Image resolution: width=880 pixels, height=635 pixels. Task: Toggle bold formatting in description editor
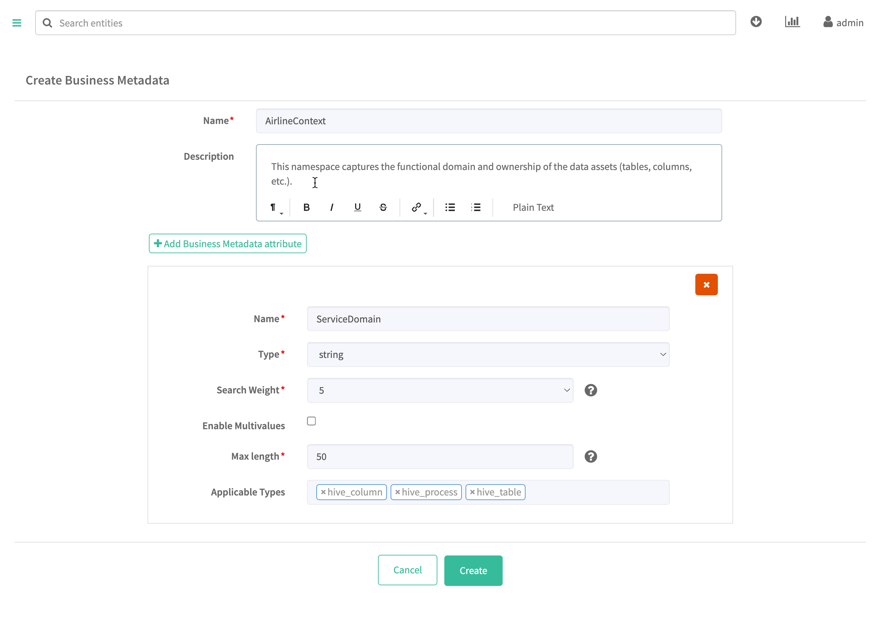(306, 207)
